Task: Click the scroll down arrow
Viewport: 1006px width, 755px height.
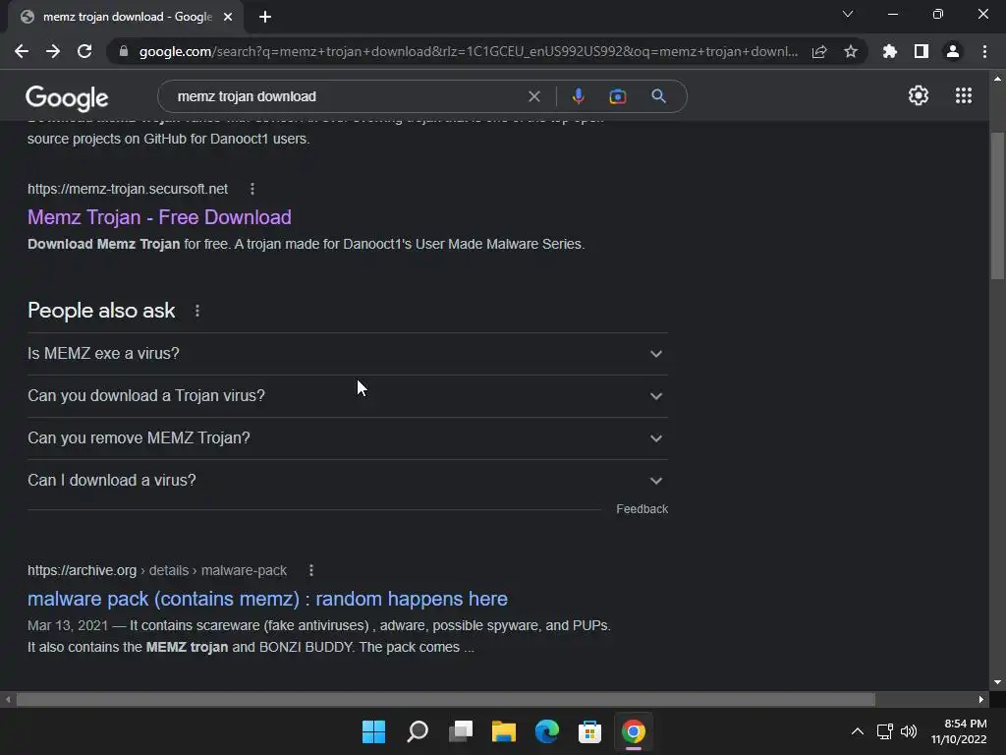Action: [997, 682]
